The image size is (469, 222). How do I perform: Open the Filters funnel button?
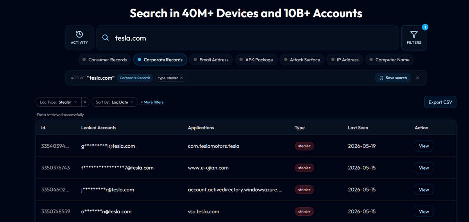pos(414,38)
